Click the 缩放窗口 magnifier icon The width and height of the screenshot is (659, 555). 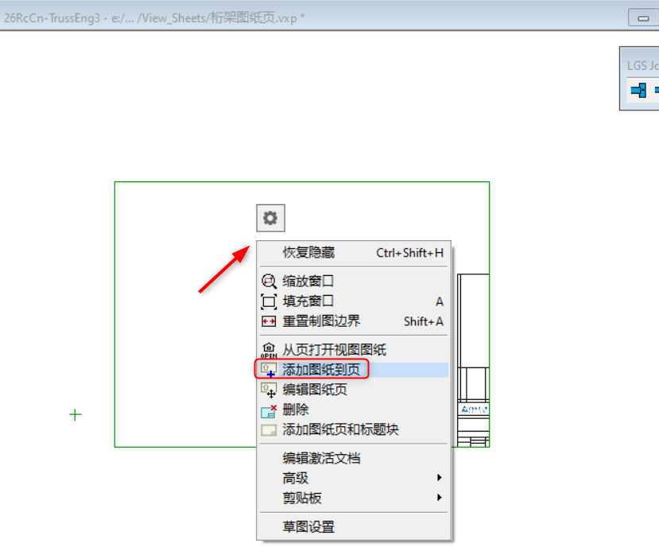click(x=269, y=281)
